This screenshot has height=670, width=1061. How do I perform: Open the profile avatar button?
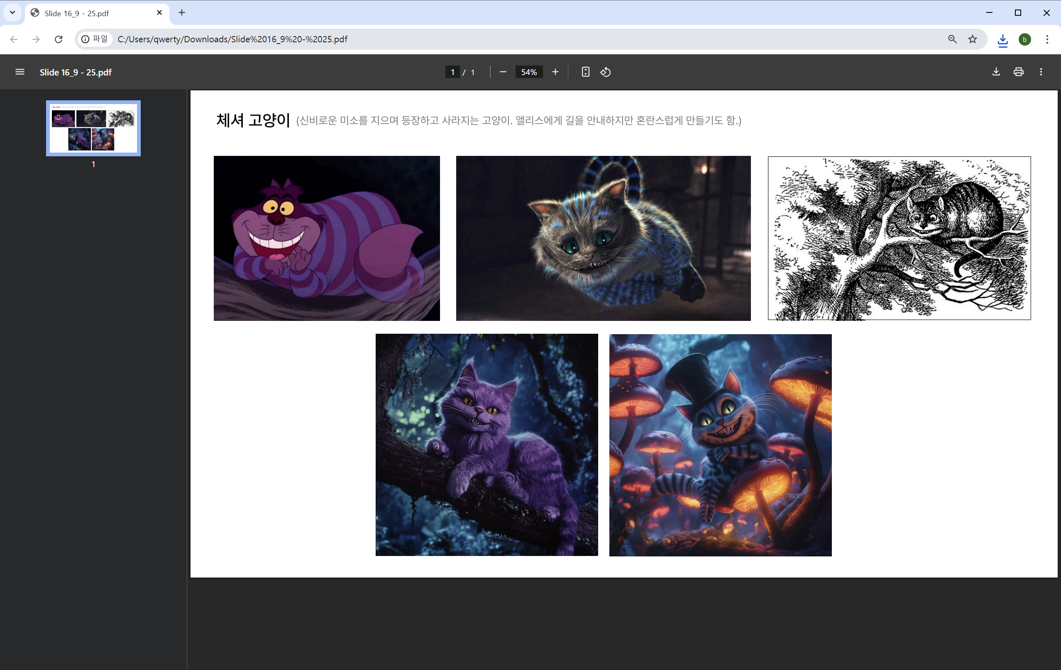(1024, 40)
